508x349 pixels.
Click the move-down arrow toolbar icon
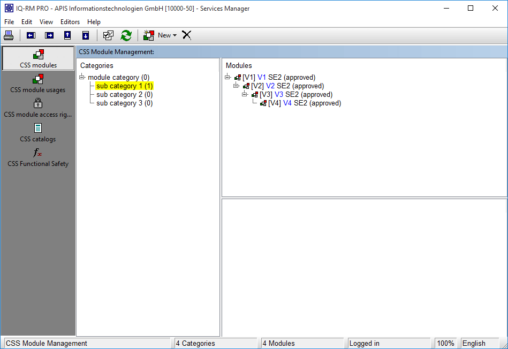tap(86, 35)
